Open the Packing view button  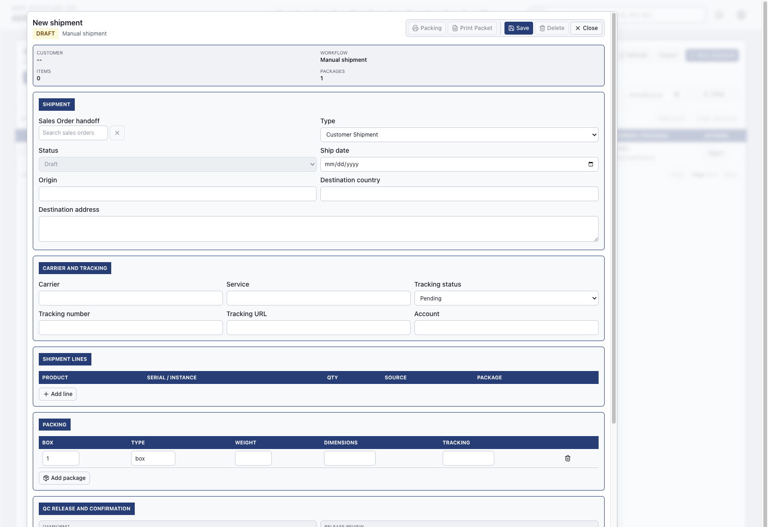coord(427,28)
